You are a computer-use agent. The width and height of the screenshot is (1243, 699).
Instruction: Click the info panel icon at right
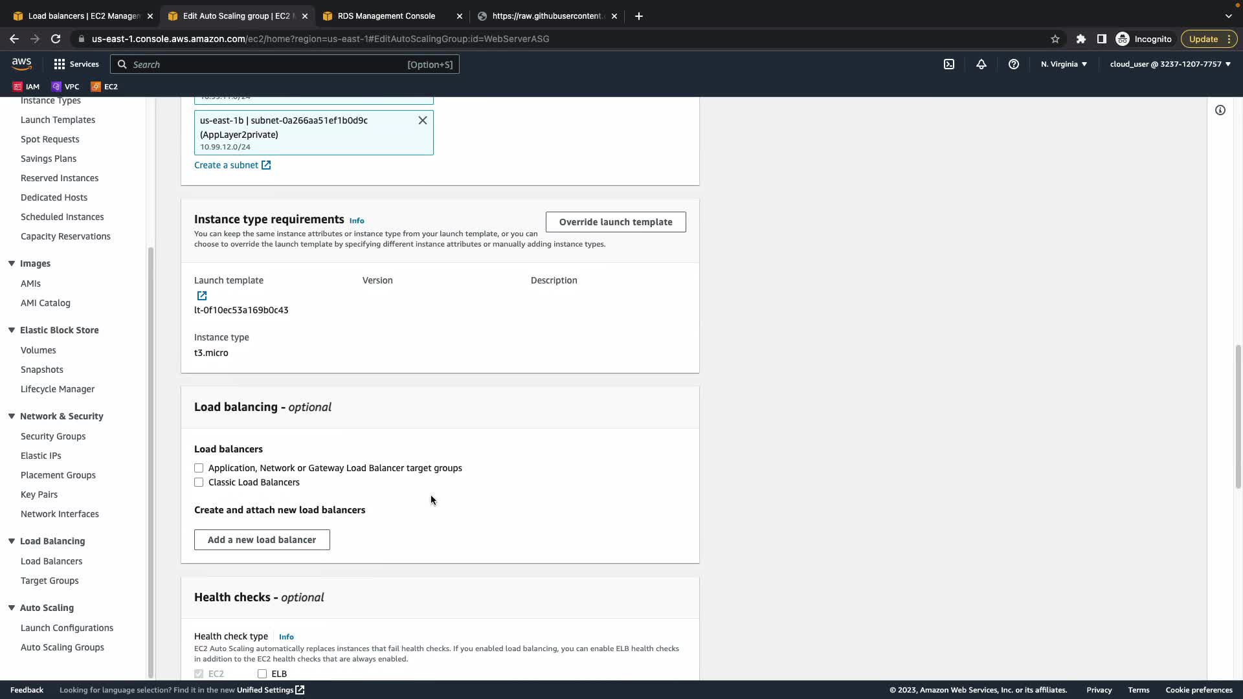pyautogui.click(x=1220, y=110)
